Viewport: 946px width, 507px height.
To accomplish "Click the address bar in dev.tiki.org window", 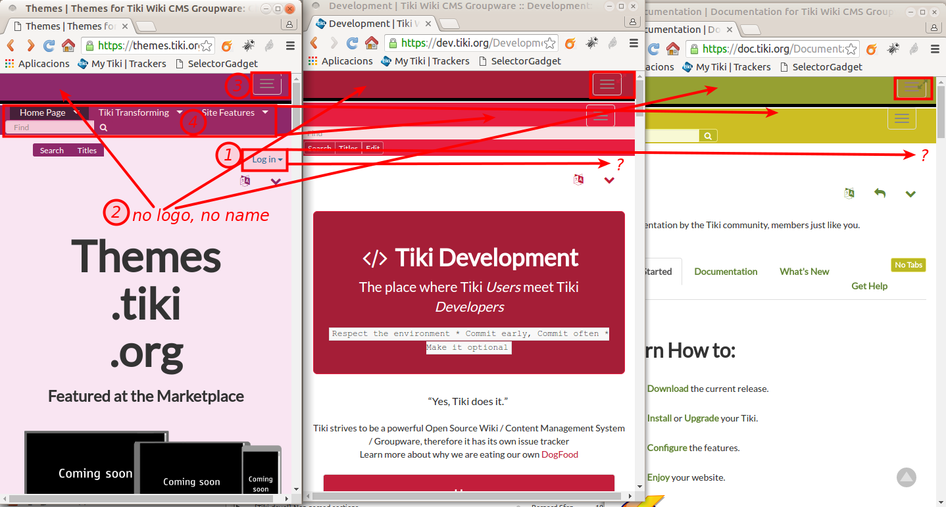I will (471, 43).
